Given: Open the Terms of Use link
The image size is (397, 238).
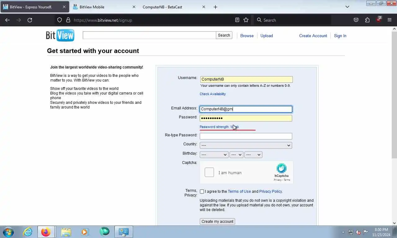Looking at the screenshot, I should 239,192.
